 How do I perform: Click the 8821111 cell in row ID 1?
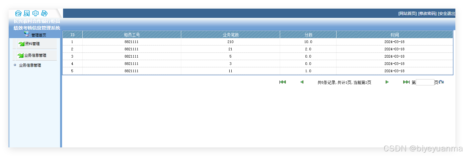(132, 42)
